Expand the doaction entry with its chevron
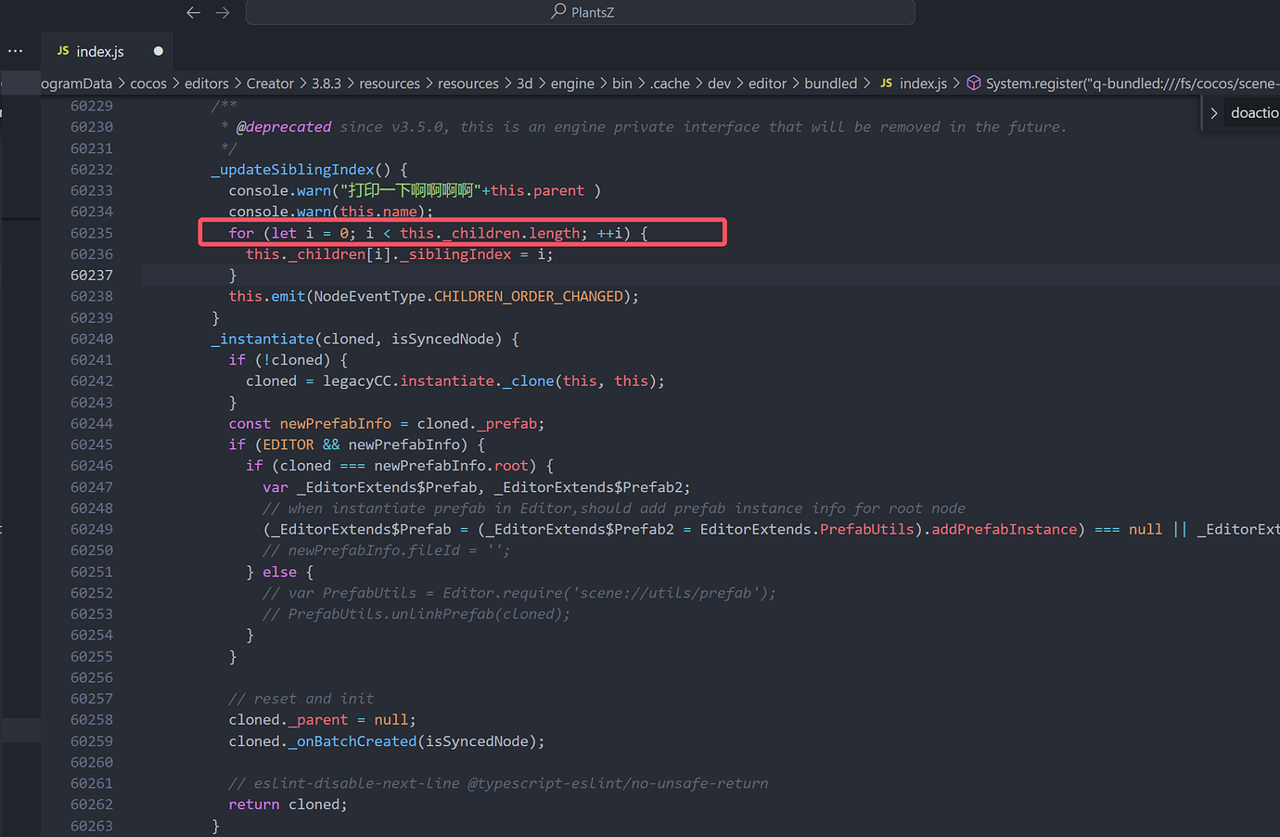This screenshot has height=837, width=1280. (1215, 112)
